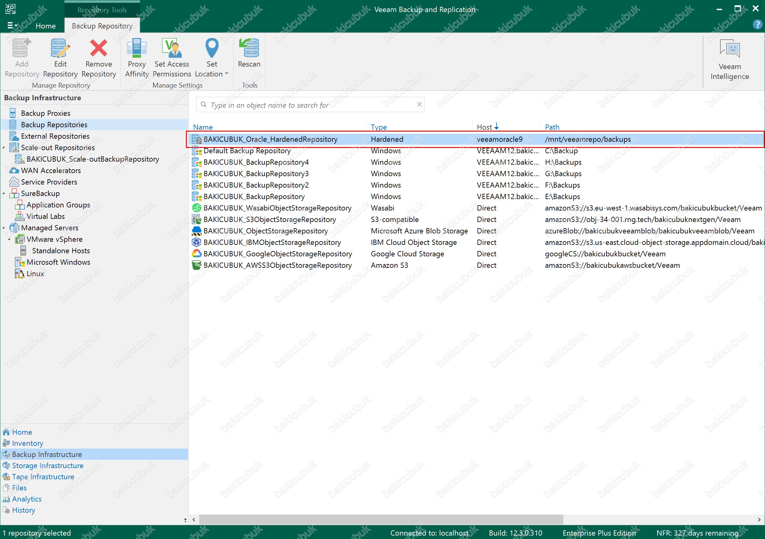
Task: Sort by the Type column header
Action: [379, 127]
